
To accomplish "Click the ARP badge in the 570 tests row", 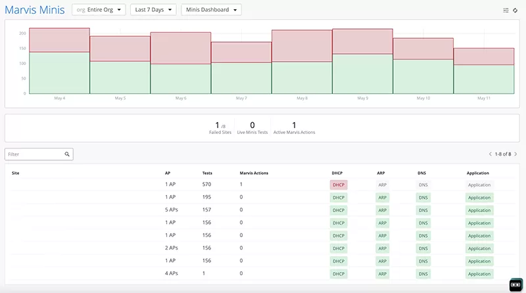I will pos(383,185).
